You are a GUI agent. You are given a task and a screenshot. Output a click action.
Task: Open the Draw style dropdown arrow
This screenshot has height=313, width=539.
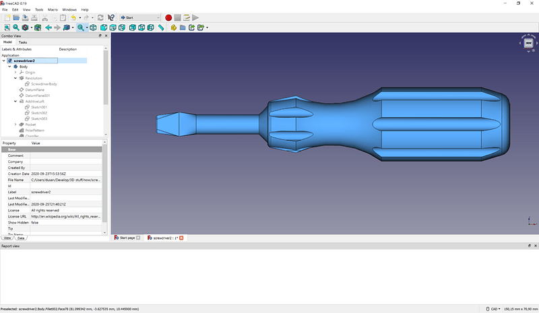click(31, 28)
